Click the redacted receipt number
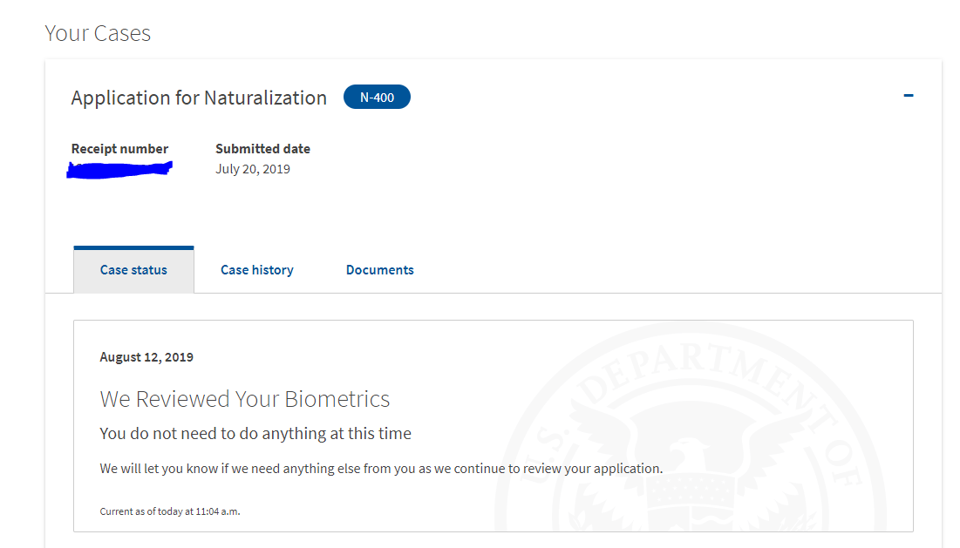 click(119, 169)
